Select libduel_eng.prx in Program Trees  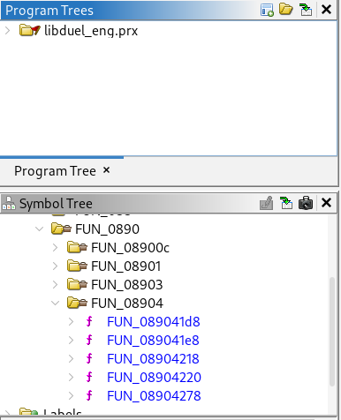click(x=91, y=31)
